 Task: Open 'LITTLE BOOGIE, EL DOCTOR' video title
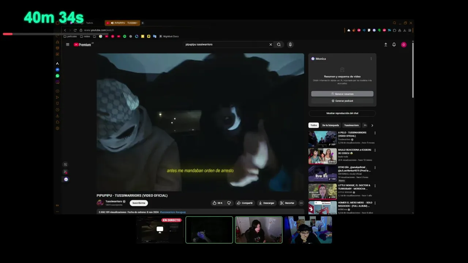click(354, 187)
